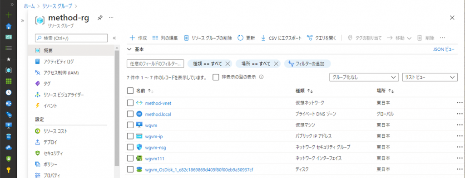This screenshot has height=178, width=465.
Task: Remove the 場所 == すべて filter
Action: point(276,63)
